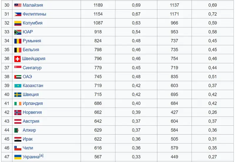Click the Ukraine flag icon
The height and width of the screenshot is (162, 235).
click(18, 157)
